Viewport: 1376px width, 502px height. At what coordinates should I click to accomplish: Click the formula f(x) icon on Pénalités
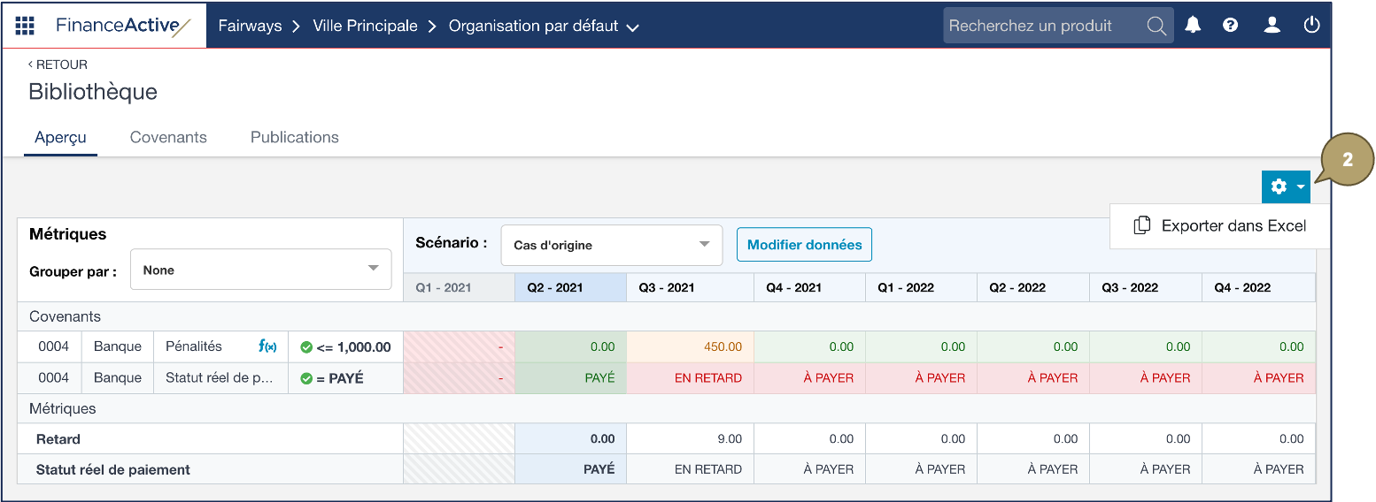coord(267,346)
